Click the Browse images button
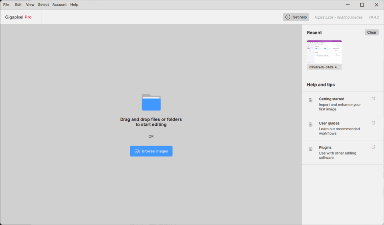The height and width of the screenshot is (225, 384). (x=151, y=151)
